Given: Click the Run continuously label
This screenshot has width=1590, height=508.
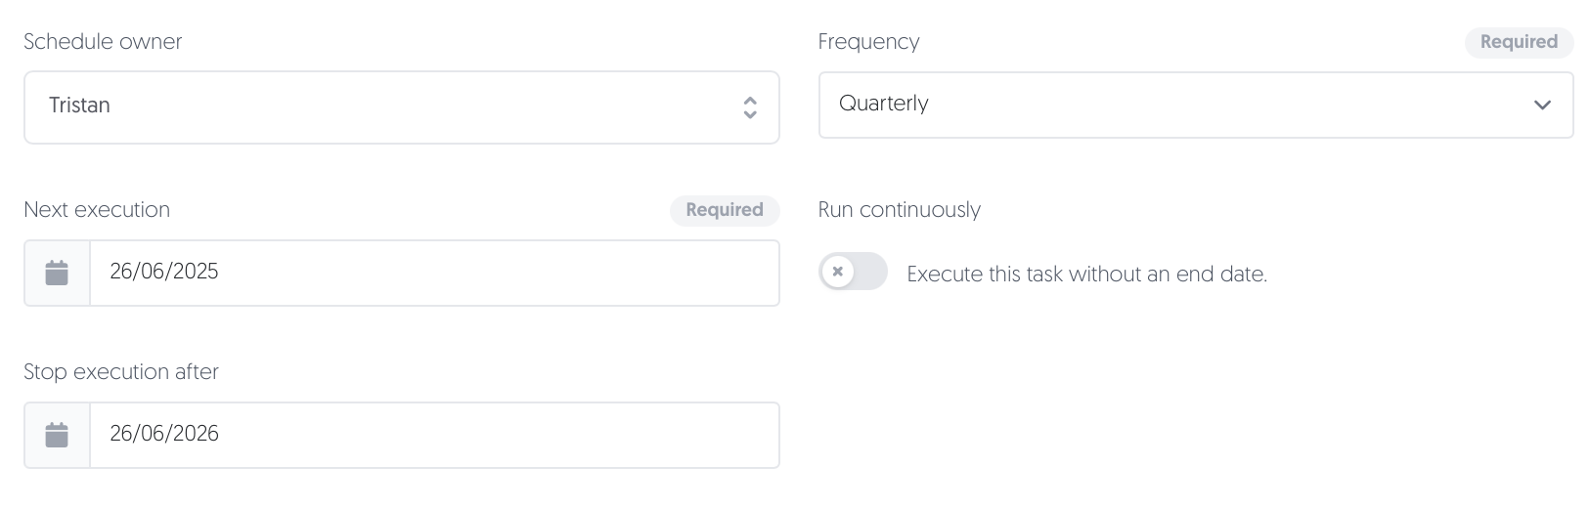Looking at the screenshot, I should click(x=900, y=210).
